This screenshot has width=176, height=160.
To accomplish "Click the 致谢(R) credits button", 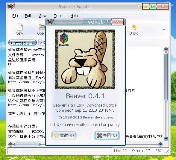I will [64, 135].
